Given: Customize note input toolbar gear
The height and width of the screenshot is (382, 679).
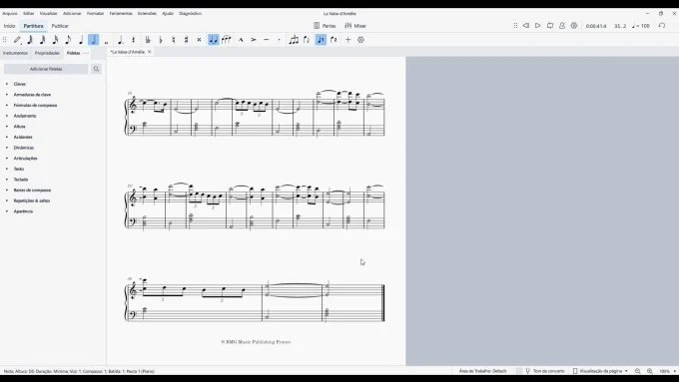Looking at the screenshot, I should (x=360, y=40).
